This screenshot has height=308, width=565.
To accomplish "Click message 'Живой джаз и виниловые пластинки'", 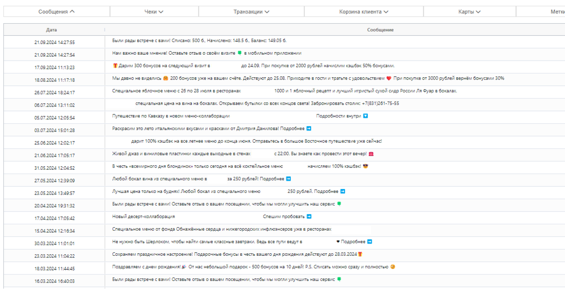I will pyautogui.click(x=243, y=154).
